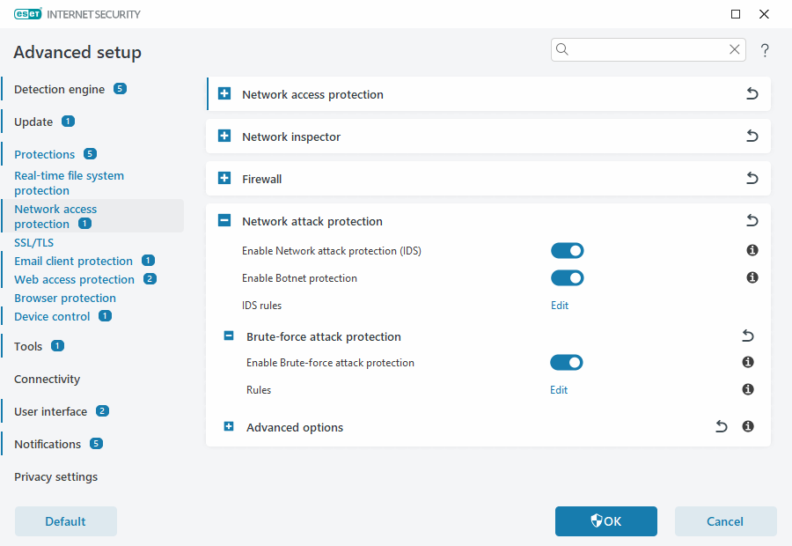
Task: Collapse the Network attack protection section
Action: [224, 220]
